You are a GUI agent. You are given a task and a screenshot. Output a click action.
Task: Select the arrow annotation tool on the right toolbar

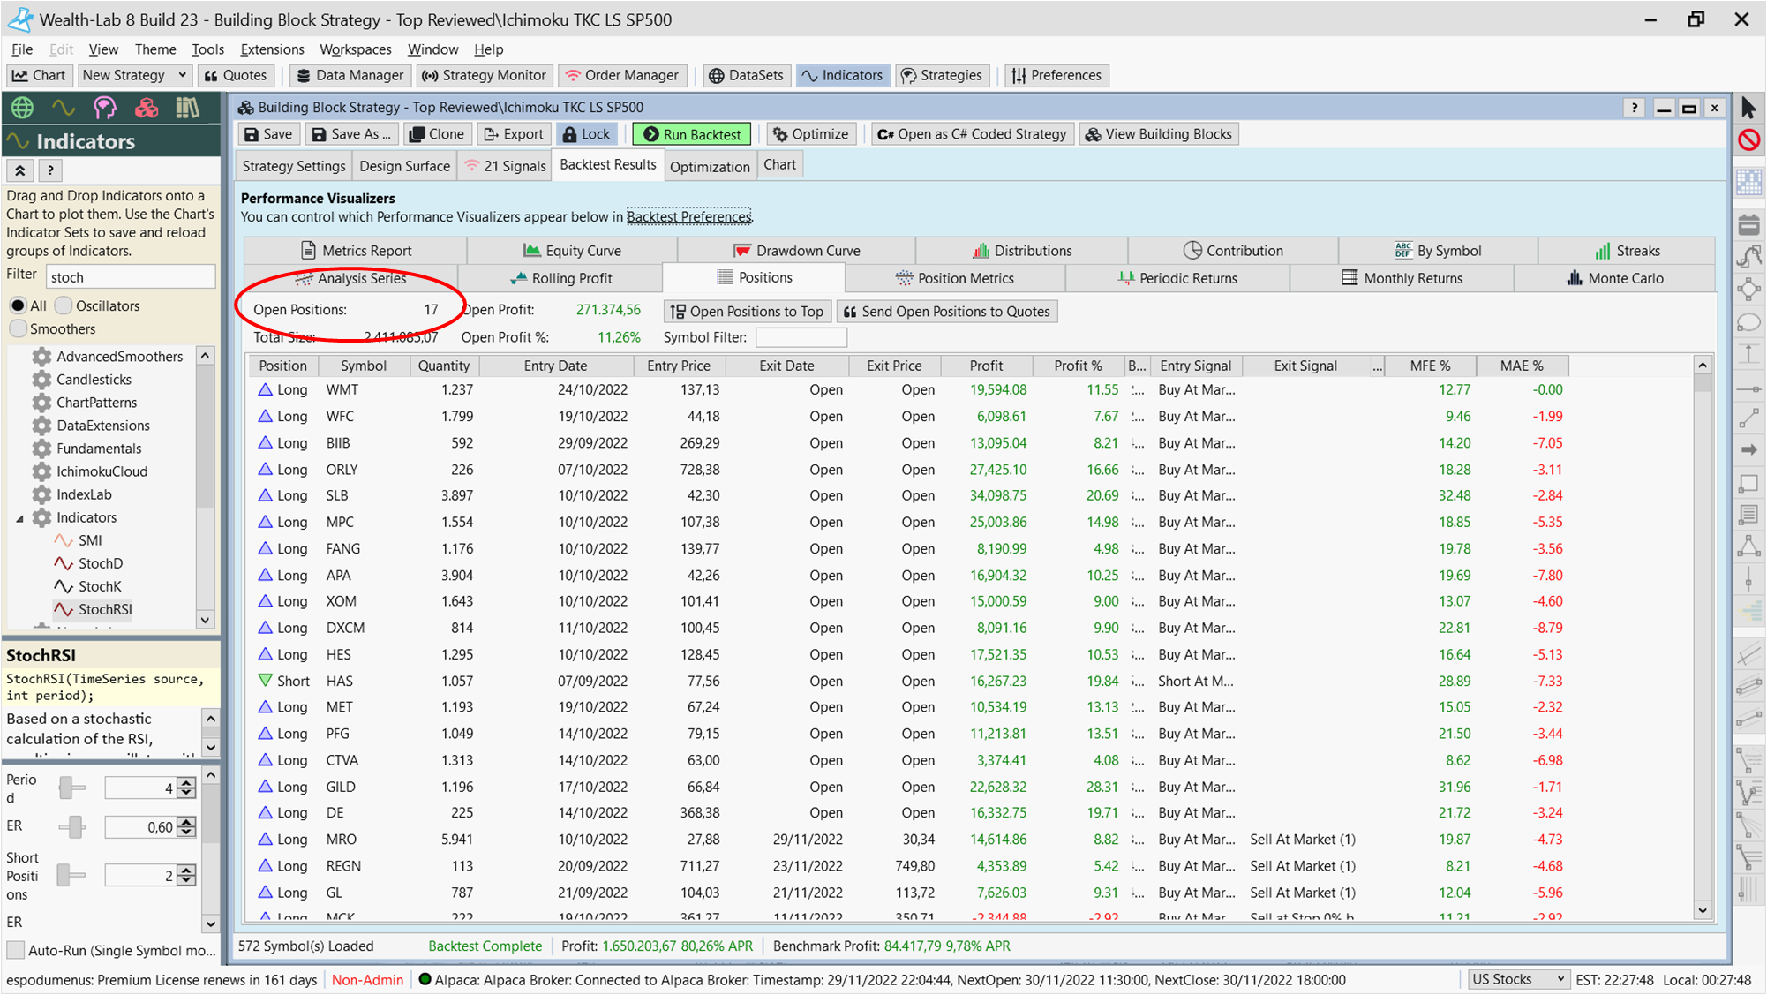pyautogui.click(x=1748, y=449)
